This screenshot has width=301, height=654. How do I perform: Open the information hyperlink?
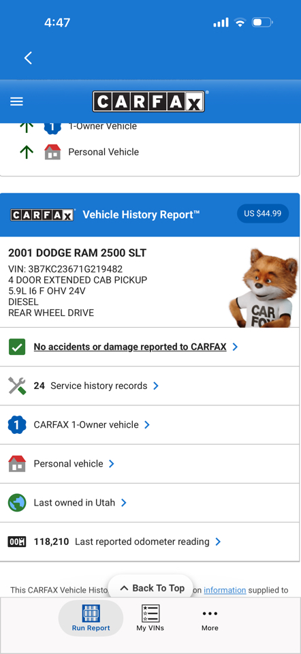click(x=225, y=590)
